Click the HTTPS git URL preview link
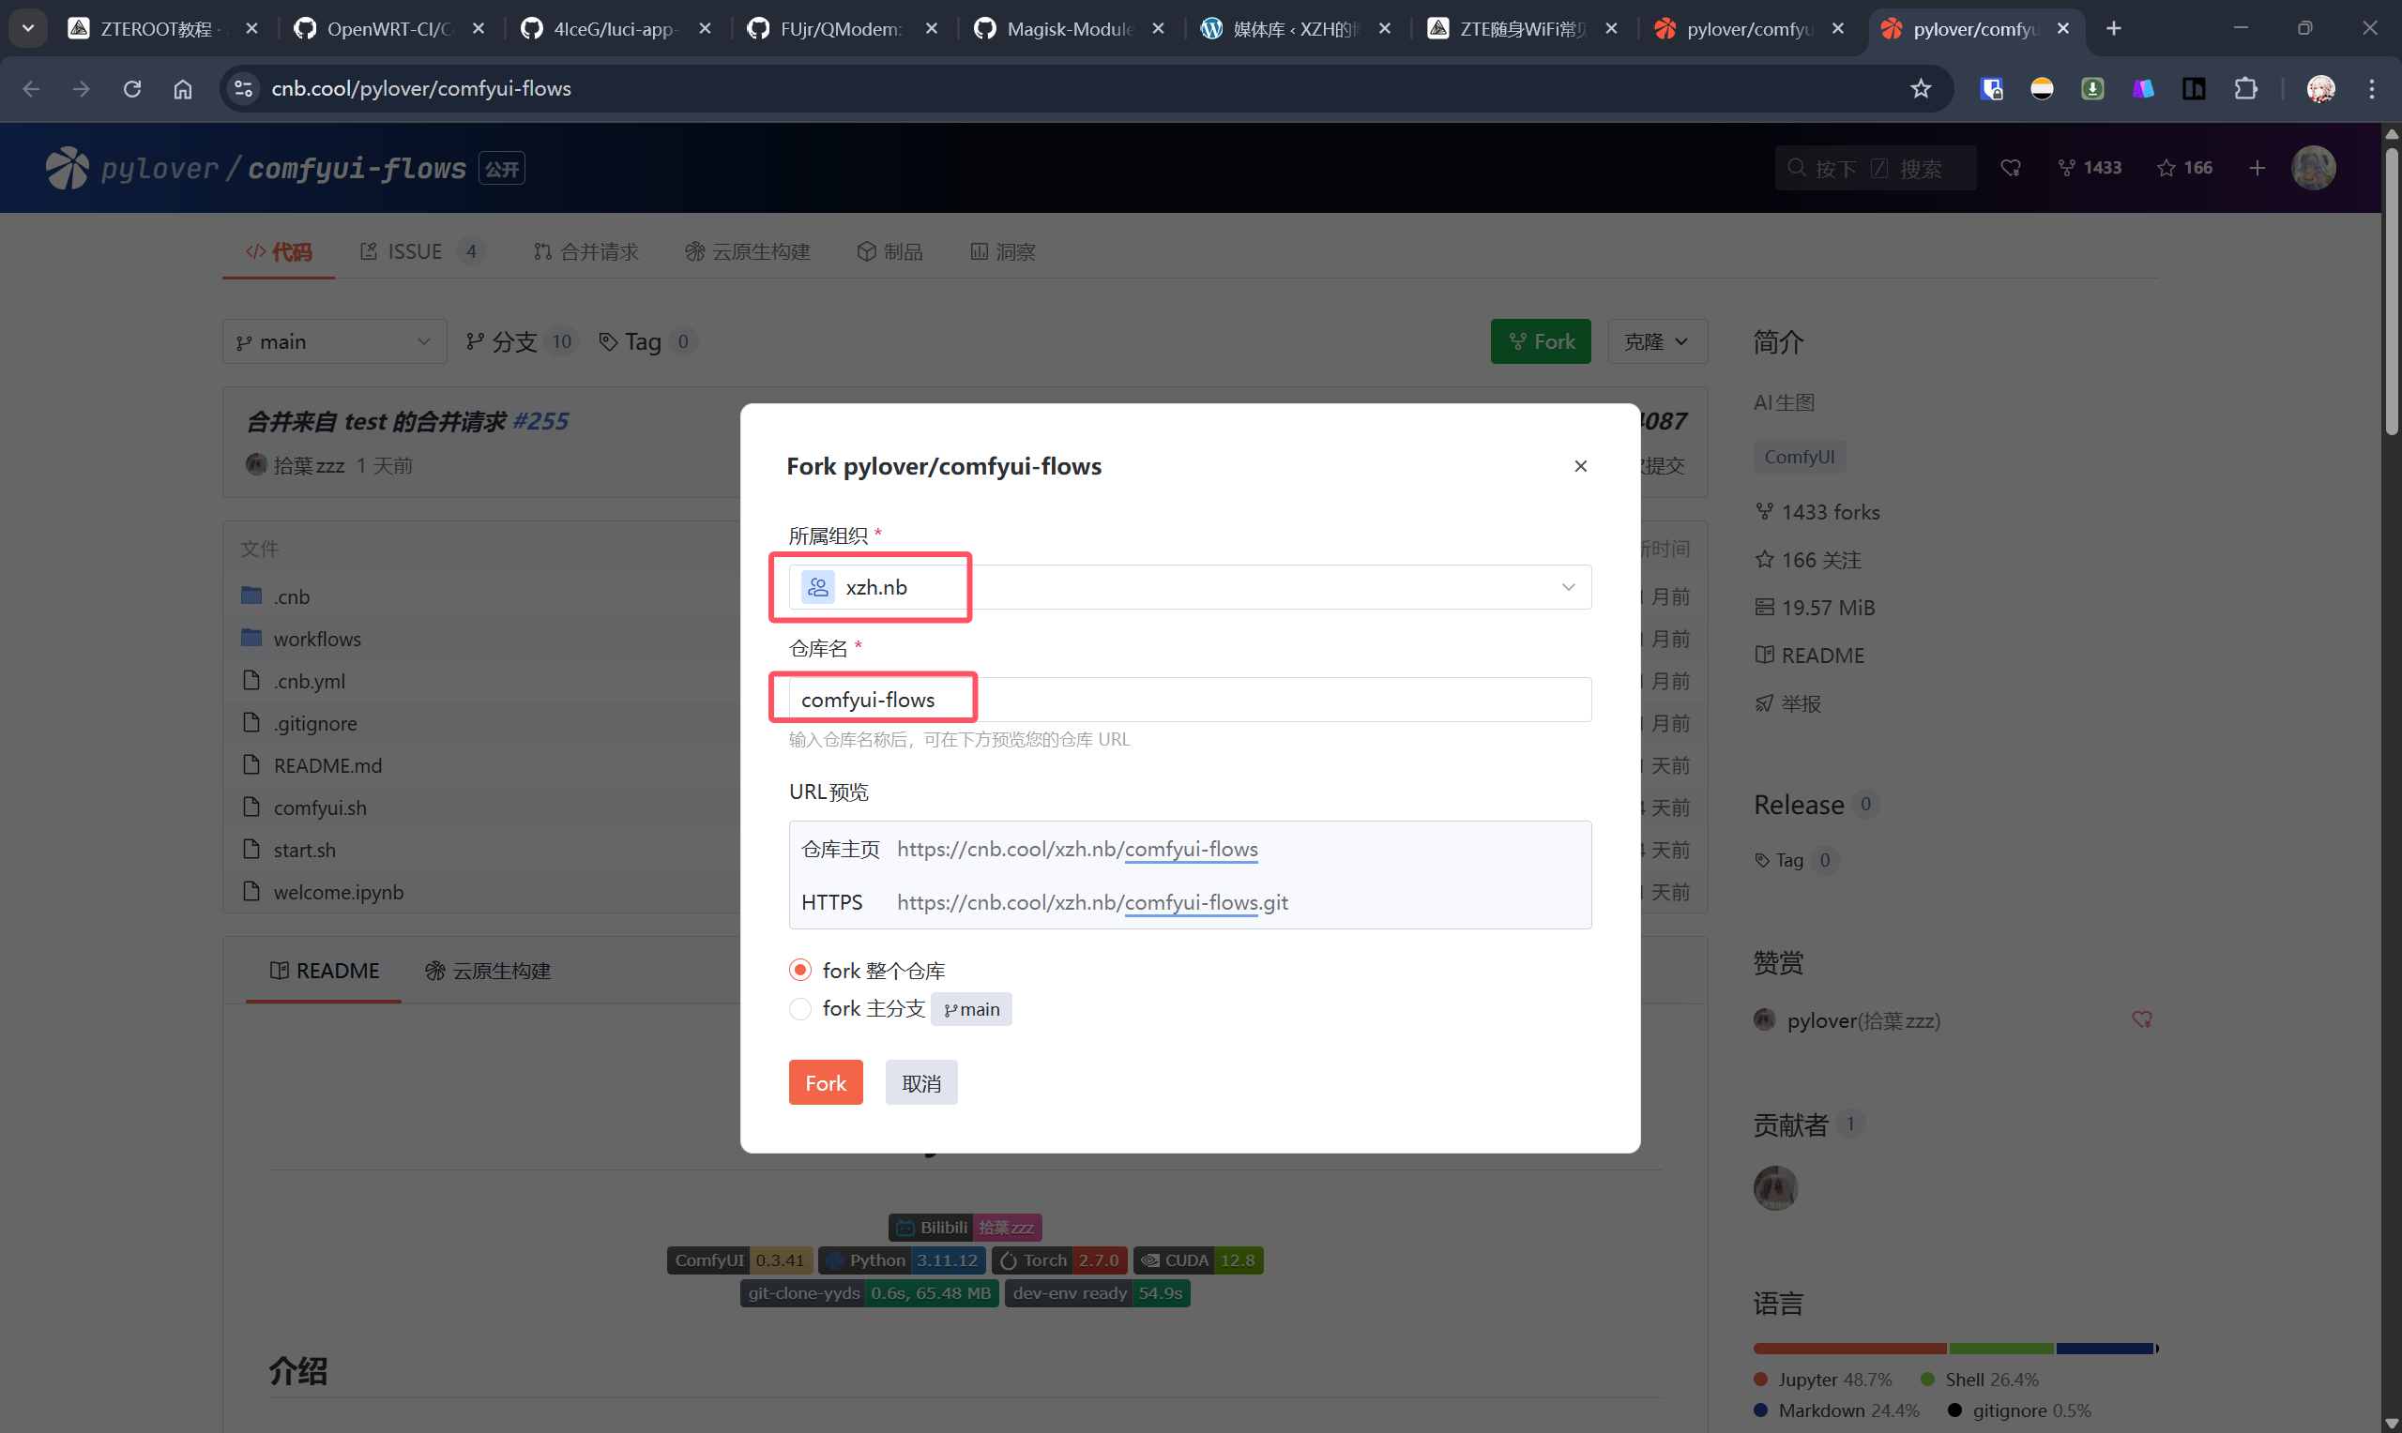Screen dimensions: 2402x1433 [x=1092, y=902]
